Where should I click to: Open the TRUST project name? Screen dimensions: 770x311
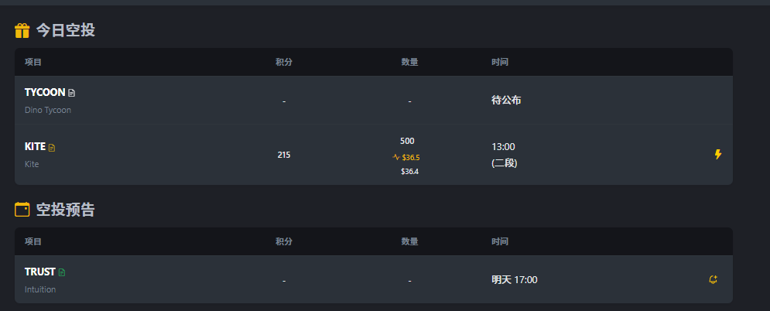[40, 272]
